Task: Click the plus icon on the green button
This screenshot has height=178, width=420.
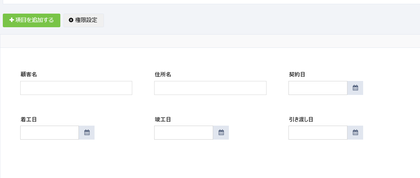Action: 12,20
